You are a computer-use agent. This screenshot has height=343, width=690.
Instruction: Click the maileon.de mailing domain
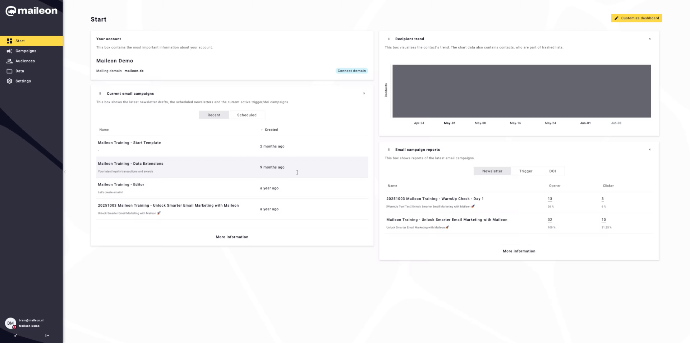pyautogui.click(x=134, y=71)
